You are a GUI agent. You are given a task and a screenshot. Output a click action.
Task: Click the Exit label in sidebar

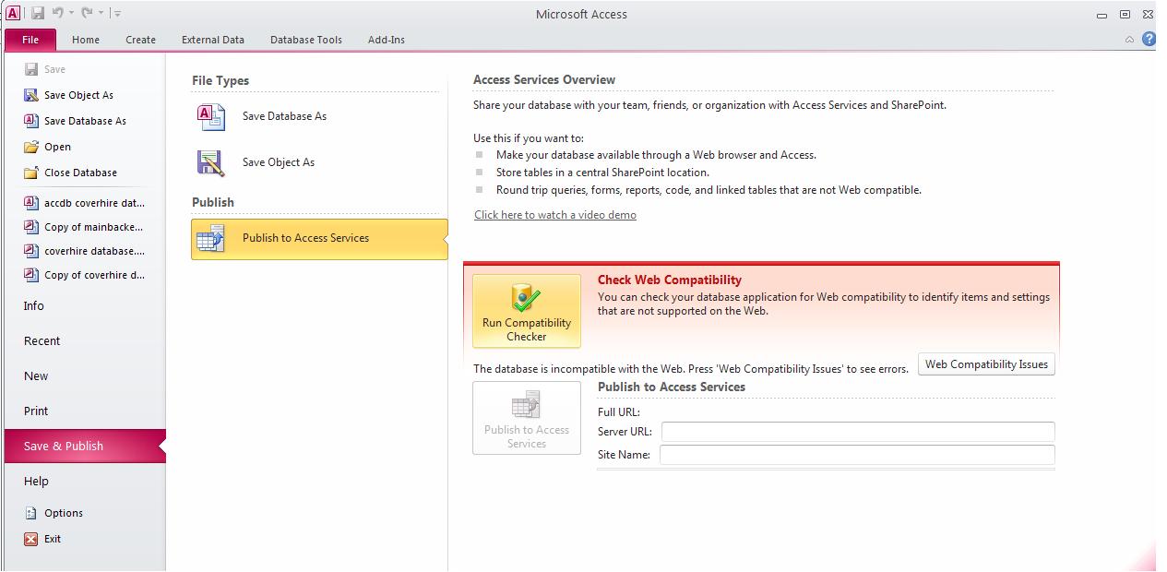tap(53, 539)
